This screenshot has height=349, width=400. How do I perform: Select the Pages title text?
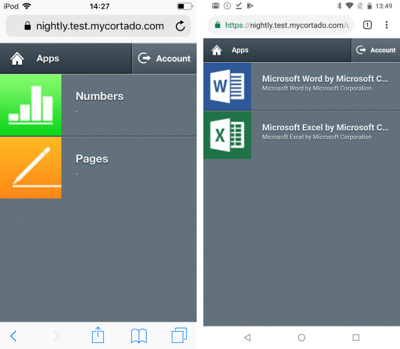tap(92, 159)
